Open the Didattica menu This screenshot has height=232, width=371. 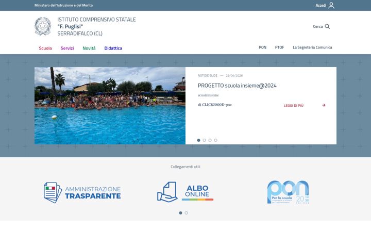coord(113,48)
